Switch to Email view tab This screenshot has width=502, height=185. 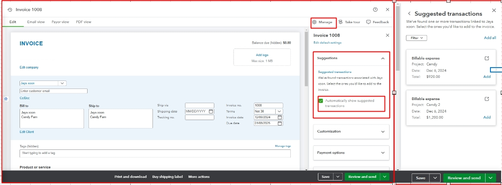[36, 22]
